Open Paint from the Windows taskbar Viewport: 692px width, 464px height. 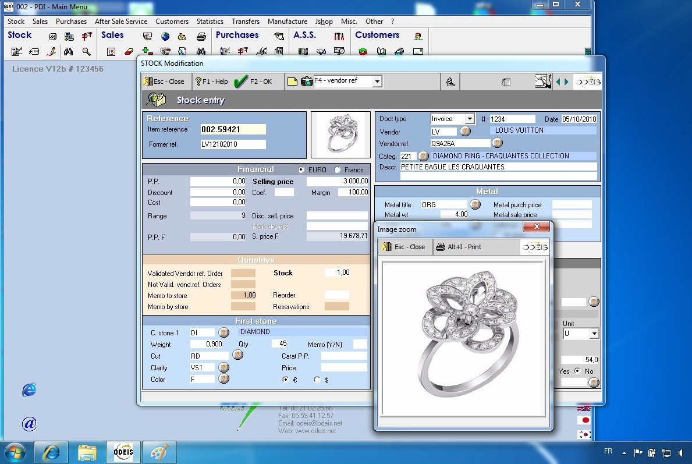158,452
